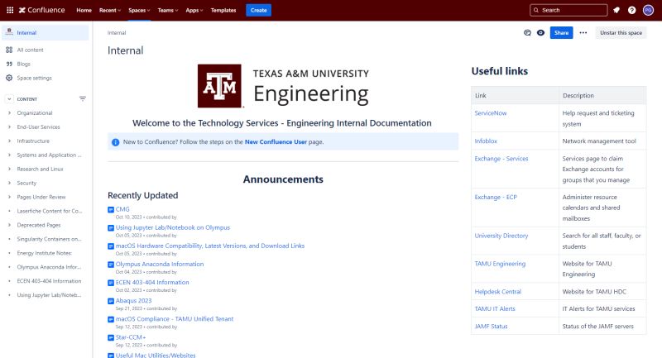
Task: Open the Helpdesk Central link
Action: 498,292
